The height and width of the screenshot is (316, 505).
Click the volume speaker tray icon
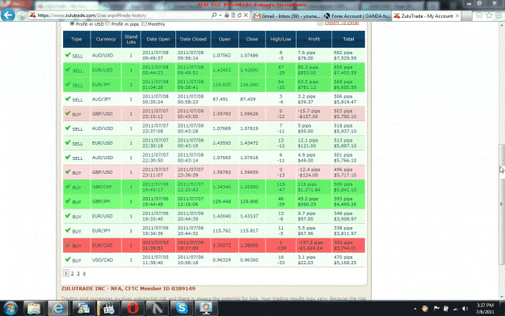pyautogui.click(x=465, y=309)
